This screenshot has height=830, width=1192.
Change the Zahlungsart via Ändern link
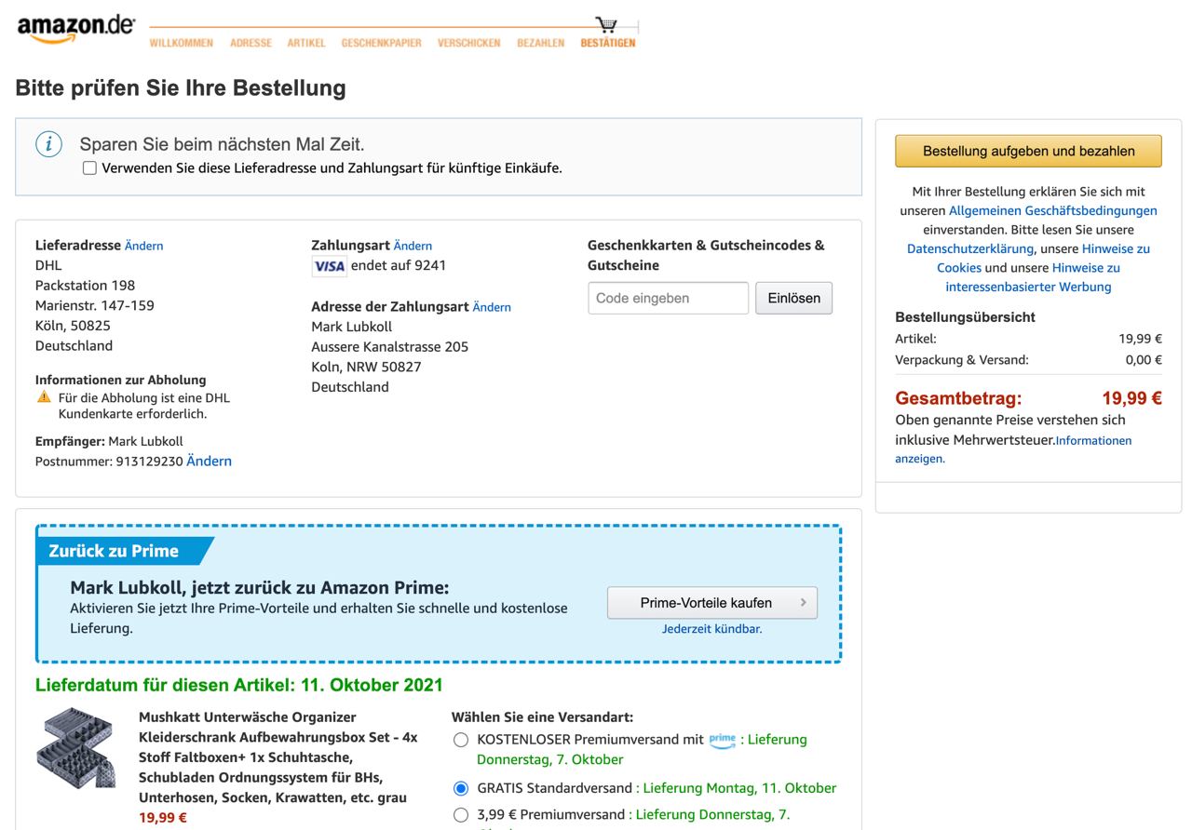pyautogui.click(x=413, y=246)
